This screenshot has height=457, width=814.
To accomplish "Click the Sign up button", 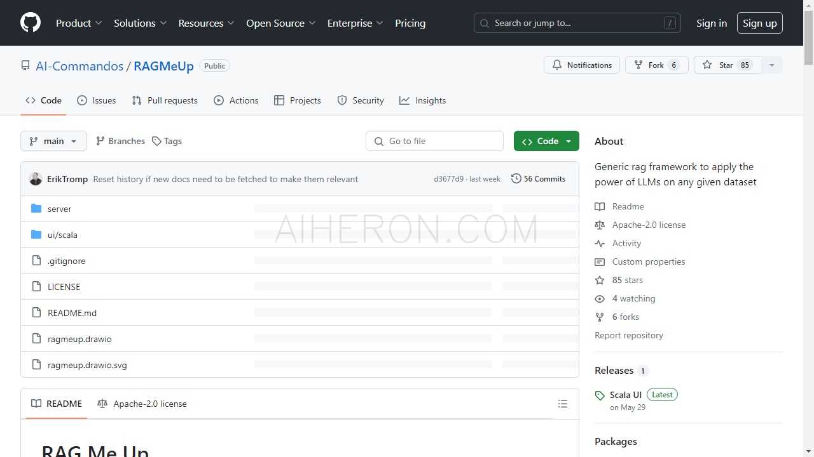I will point(759,23).
